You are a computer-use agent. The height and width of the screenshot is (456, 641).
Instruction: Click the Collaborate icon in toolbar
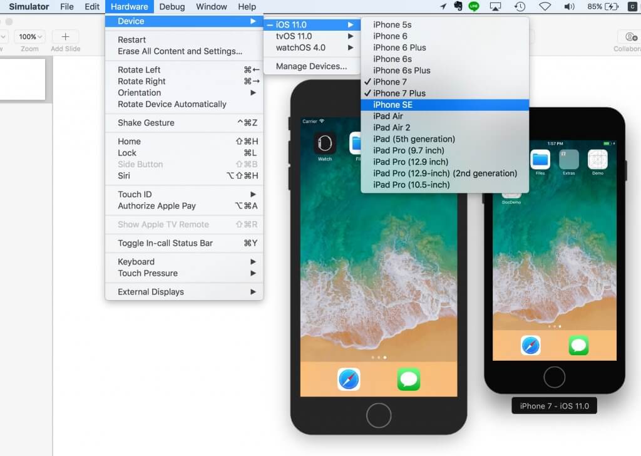[631, 37]
